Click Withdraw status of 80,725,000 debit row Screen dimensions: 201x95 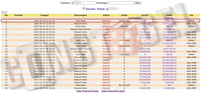click(106, 85)
